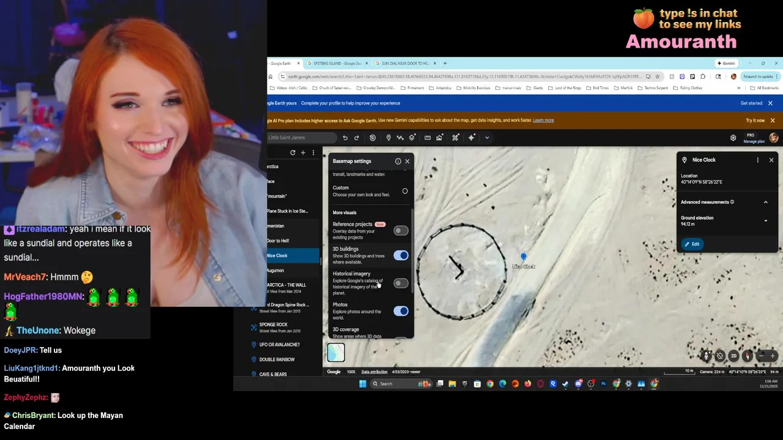Turn off the 3D buildings toggle

(x=401, y=255)
